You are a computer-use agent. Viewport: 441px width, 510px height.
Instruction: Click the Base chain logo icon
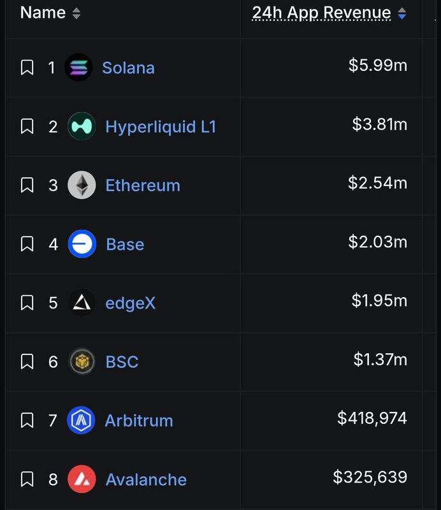[82, 244]
